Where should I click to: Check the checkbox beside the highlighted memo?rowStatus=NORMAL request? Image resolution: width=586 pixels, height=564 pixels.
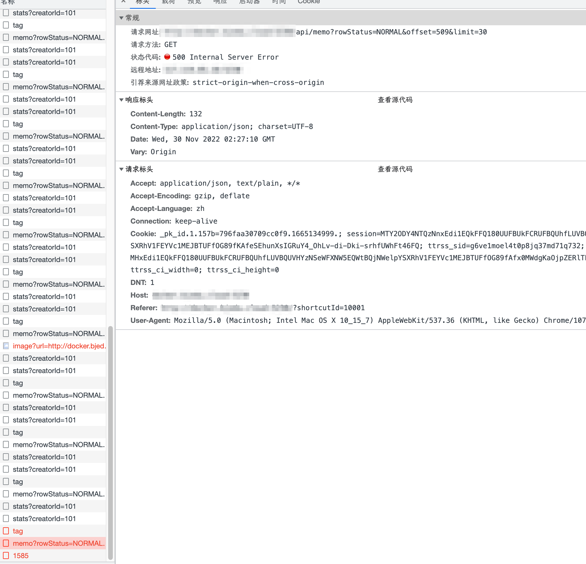(6, 543)
